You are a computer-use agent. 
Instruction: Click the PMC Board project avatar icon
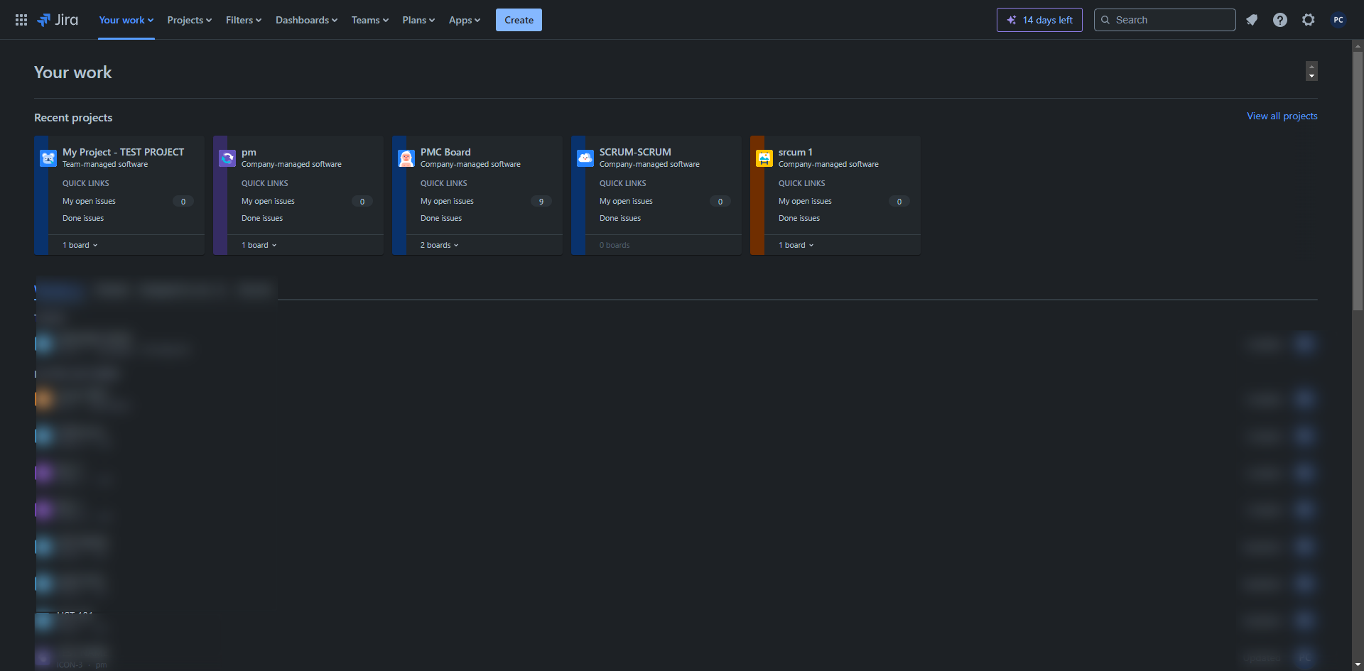pos(406,158)
